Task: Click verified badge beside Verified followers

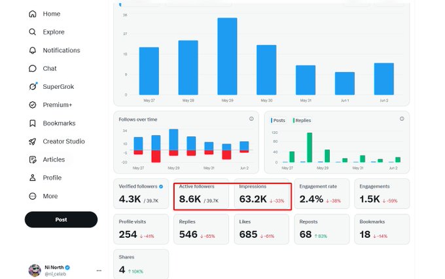Action: pyautogui.click(x=161, y=187)
